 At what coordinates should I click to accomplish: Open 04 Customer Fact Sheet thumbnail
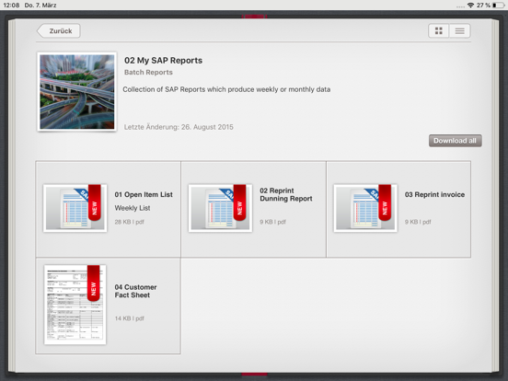[x=75, y=305]
